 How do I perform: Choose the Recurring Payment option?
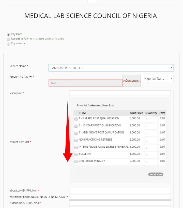(x=8, y=39)
